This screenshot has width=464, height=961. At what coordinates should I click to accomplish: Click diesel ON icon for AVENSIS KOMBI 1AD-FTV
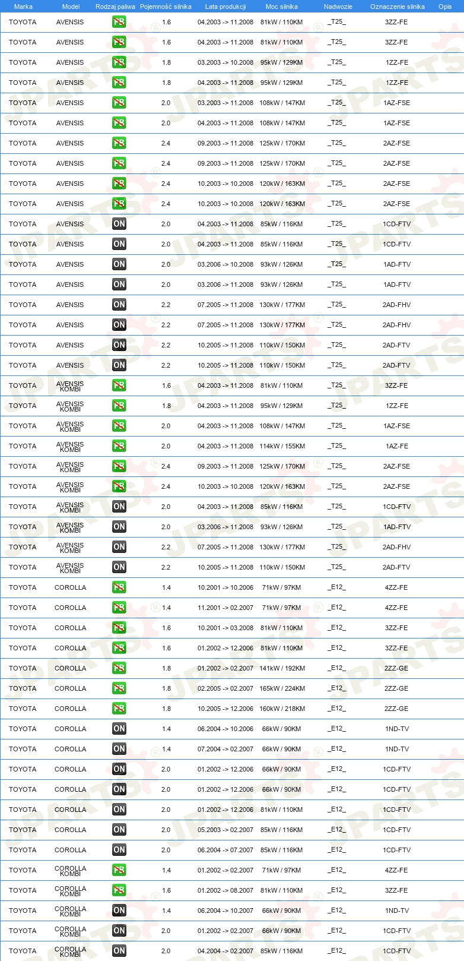(119, 527)
